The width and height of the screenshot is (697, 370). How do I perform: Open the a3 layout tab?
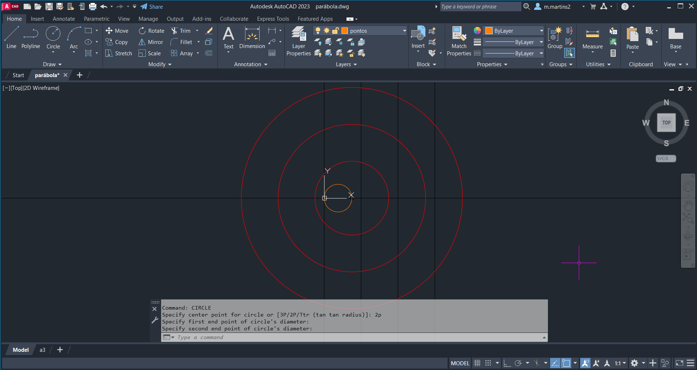[x=43, y=350]
